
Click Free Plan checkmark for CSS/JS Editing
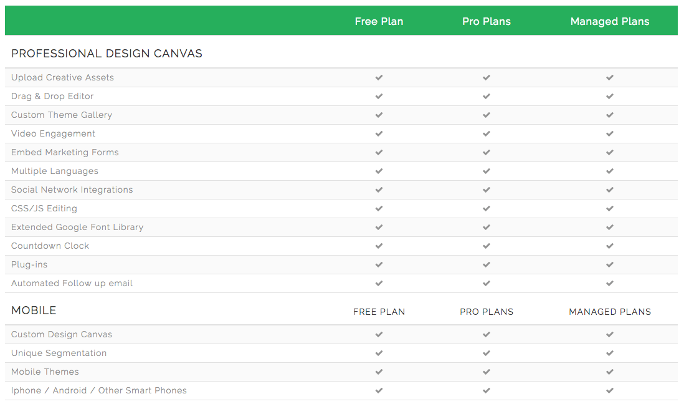pos(379,209)
